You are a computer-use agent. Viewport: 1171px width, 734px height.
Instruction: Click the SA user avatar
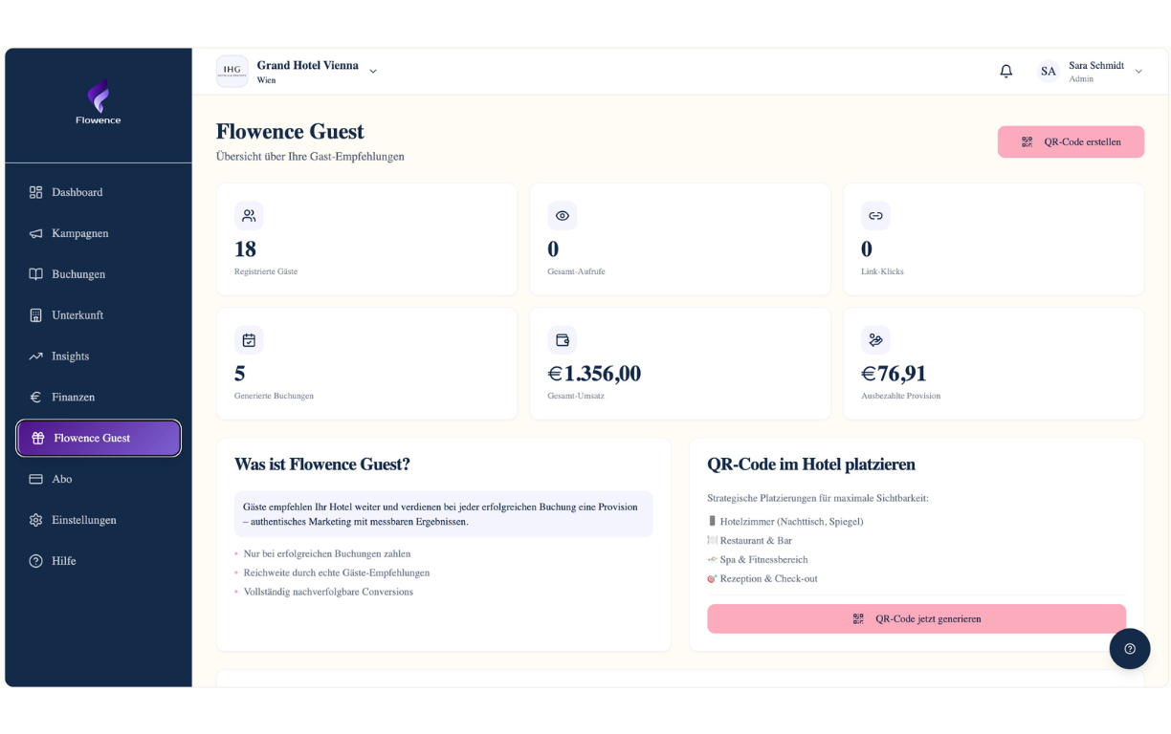coord(1049,71)
